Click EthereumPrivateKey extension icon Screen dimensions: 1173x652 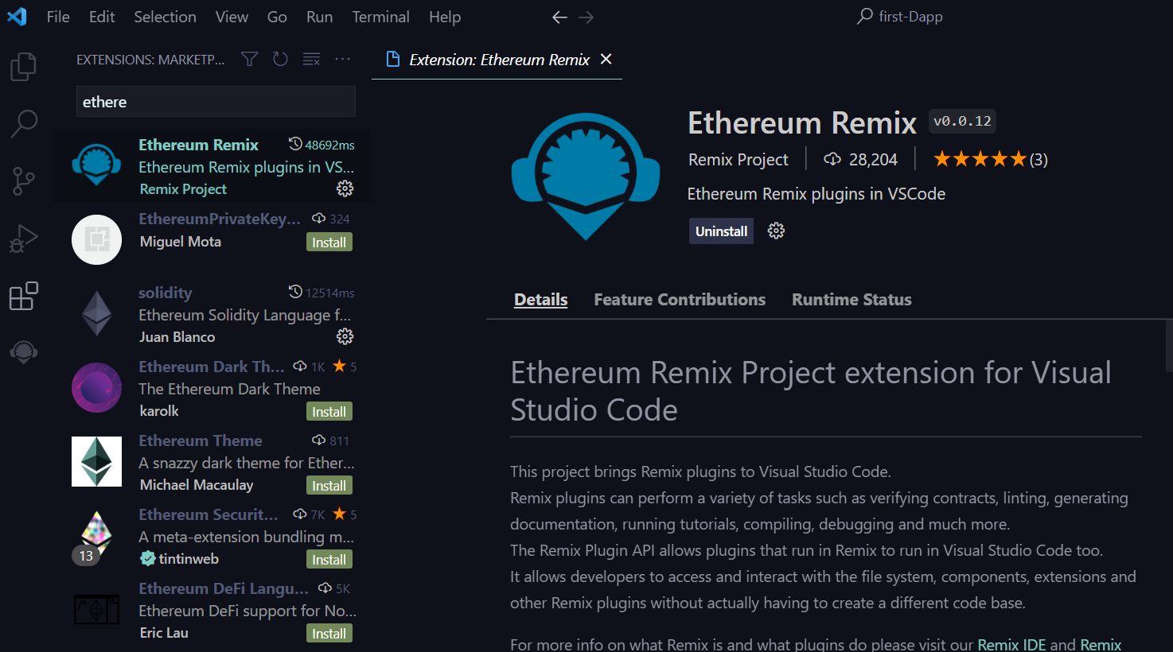point(96,239)
